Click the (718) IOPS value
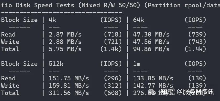 tap(113, 34)
